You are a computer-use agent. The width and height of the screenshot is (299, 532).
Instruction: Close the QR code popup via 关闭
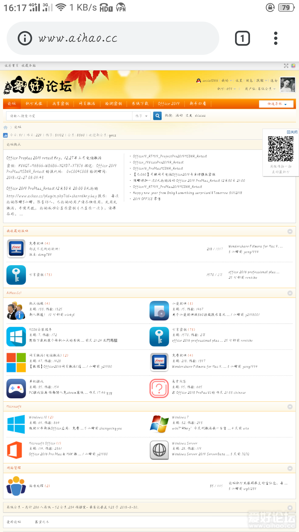pos(292,132)
